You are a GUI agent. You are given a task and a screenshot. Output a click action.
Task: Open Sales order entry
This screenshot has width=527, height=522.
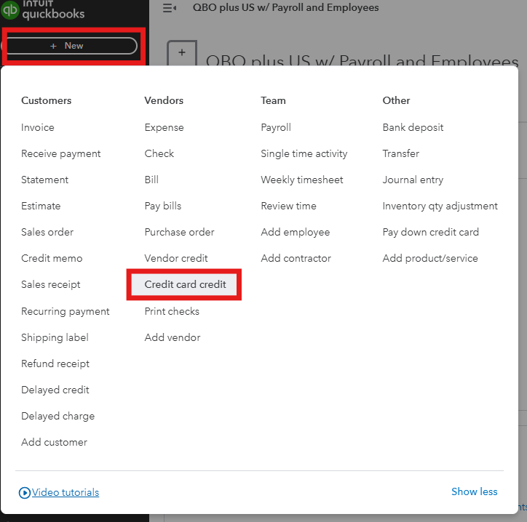[x=47, y=233]
